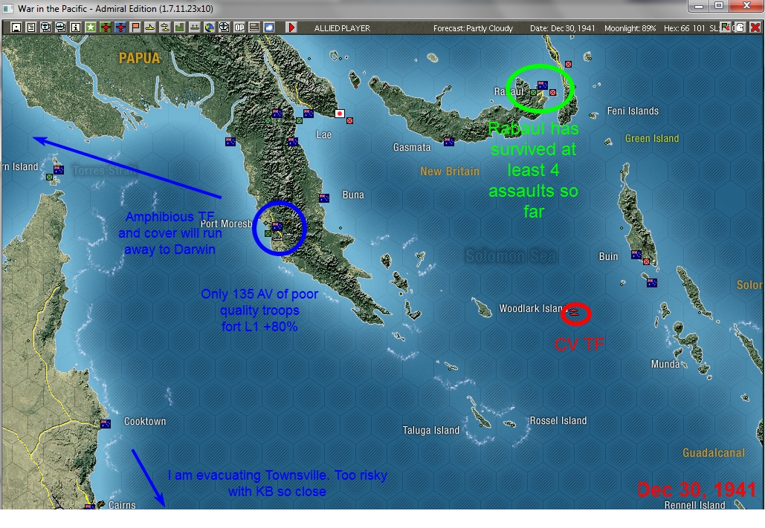Open the information 'i' screen icon
Image resolution: width=765 pixels, height=528 pixels.
click(x=75, y=27)
